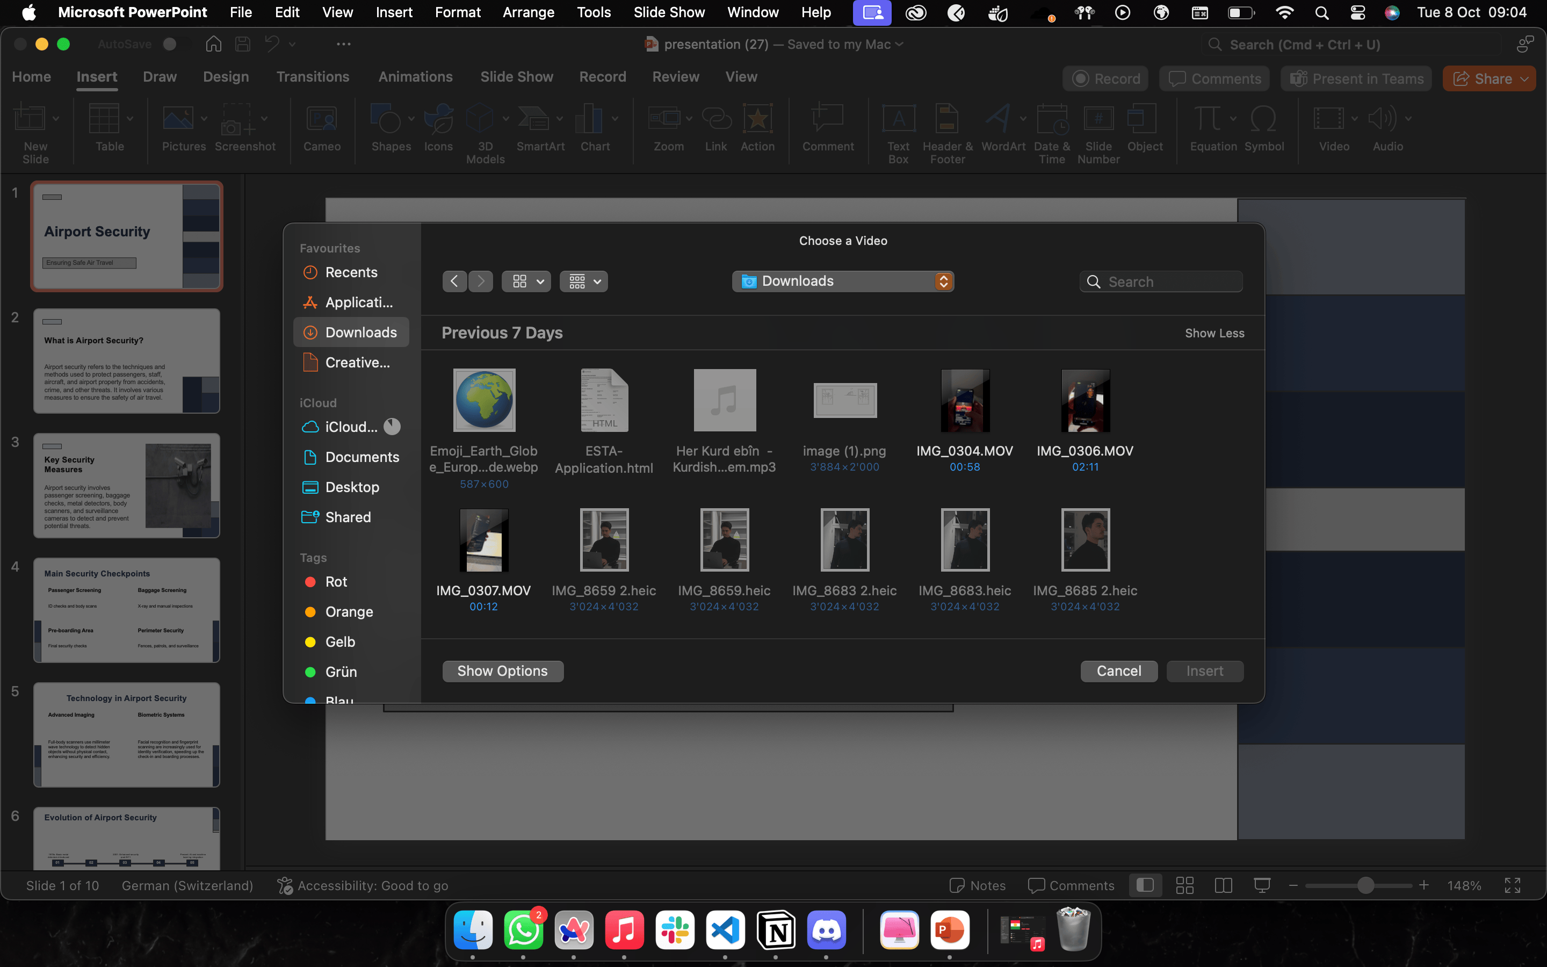Open Finder from the Dock

[x=473, y=930]
